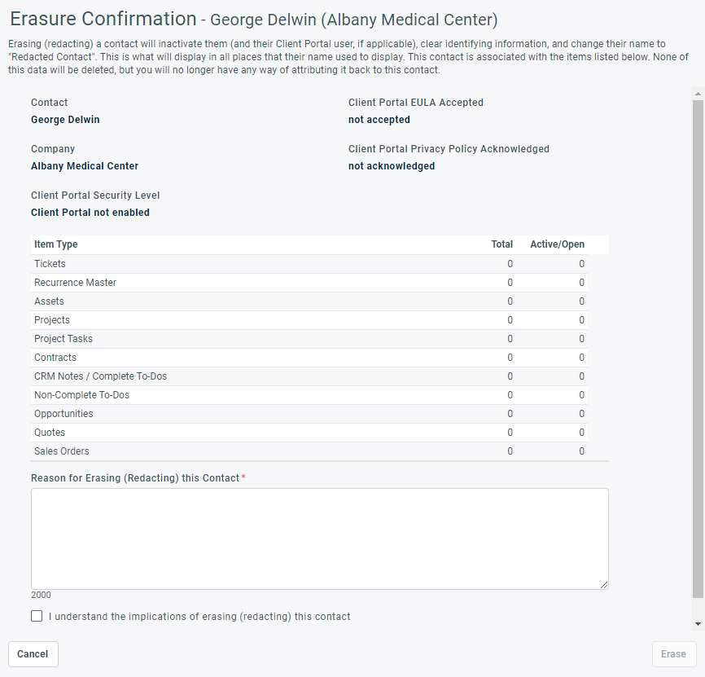Image resolution: width=705 pixels, height=677 pixels.
Task: Check the understand implications checkbox
Action: (x=37, y=617)
